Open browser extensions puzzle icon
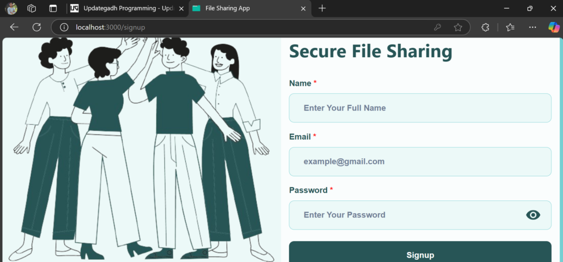The width and height of the screenshot is (563, 262). point(485,27)
